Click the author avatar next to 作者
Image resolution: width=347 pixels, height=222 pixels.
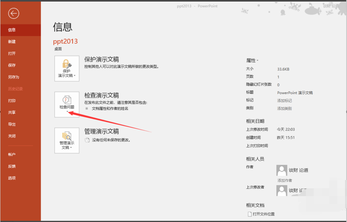[x=282, y=170]
